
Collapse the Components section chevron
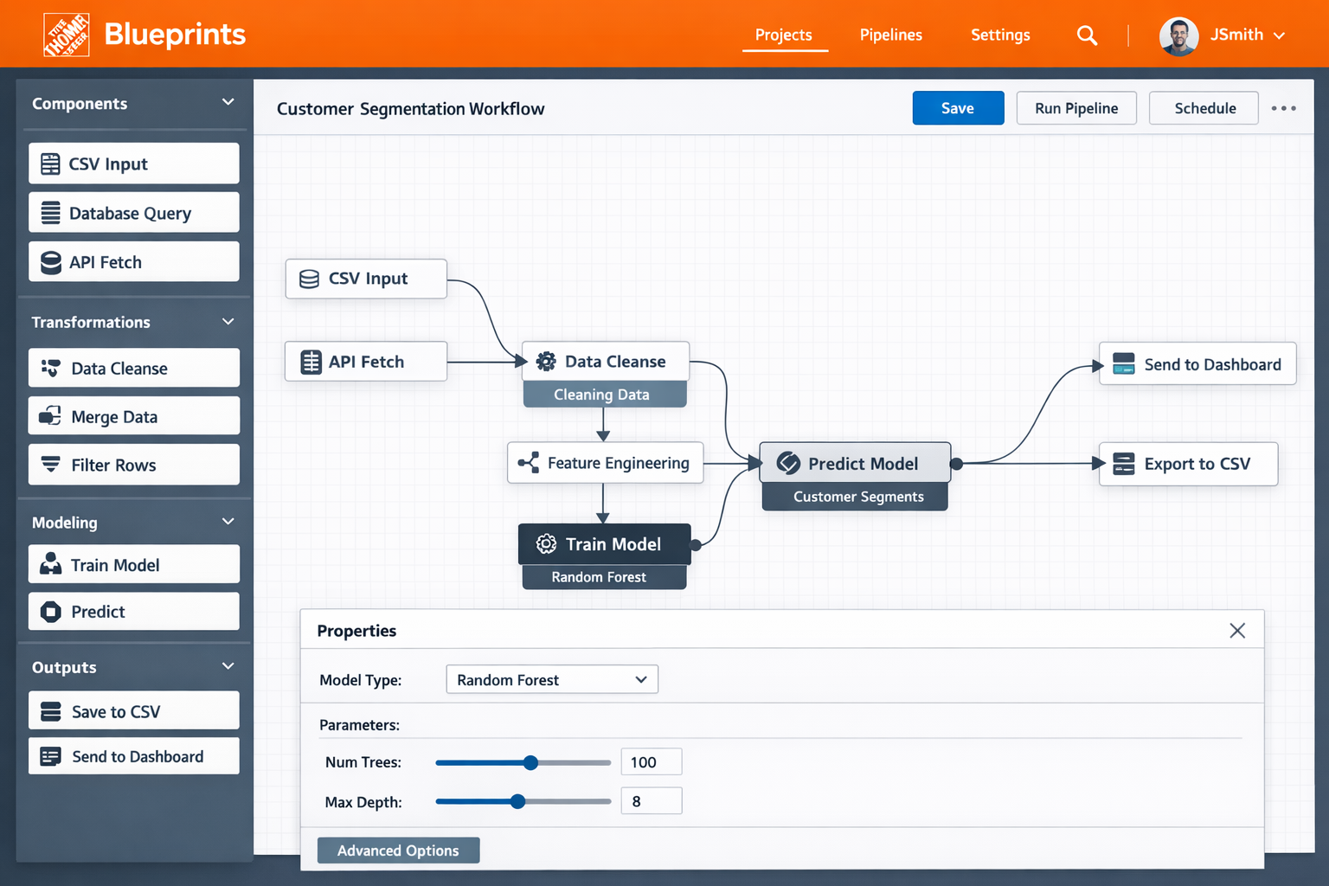coord(228,102)
